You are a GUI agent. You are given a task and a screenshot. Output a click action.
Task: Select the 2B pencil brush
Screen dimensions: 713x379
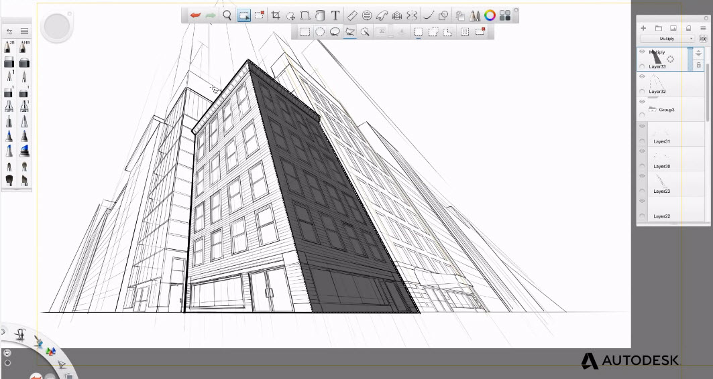(9, 46)
